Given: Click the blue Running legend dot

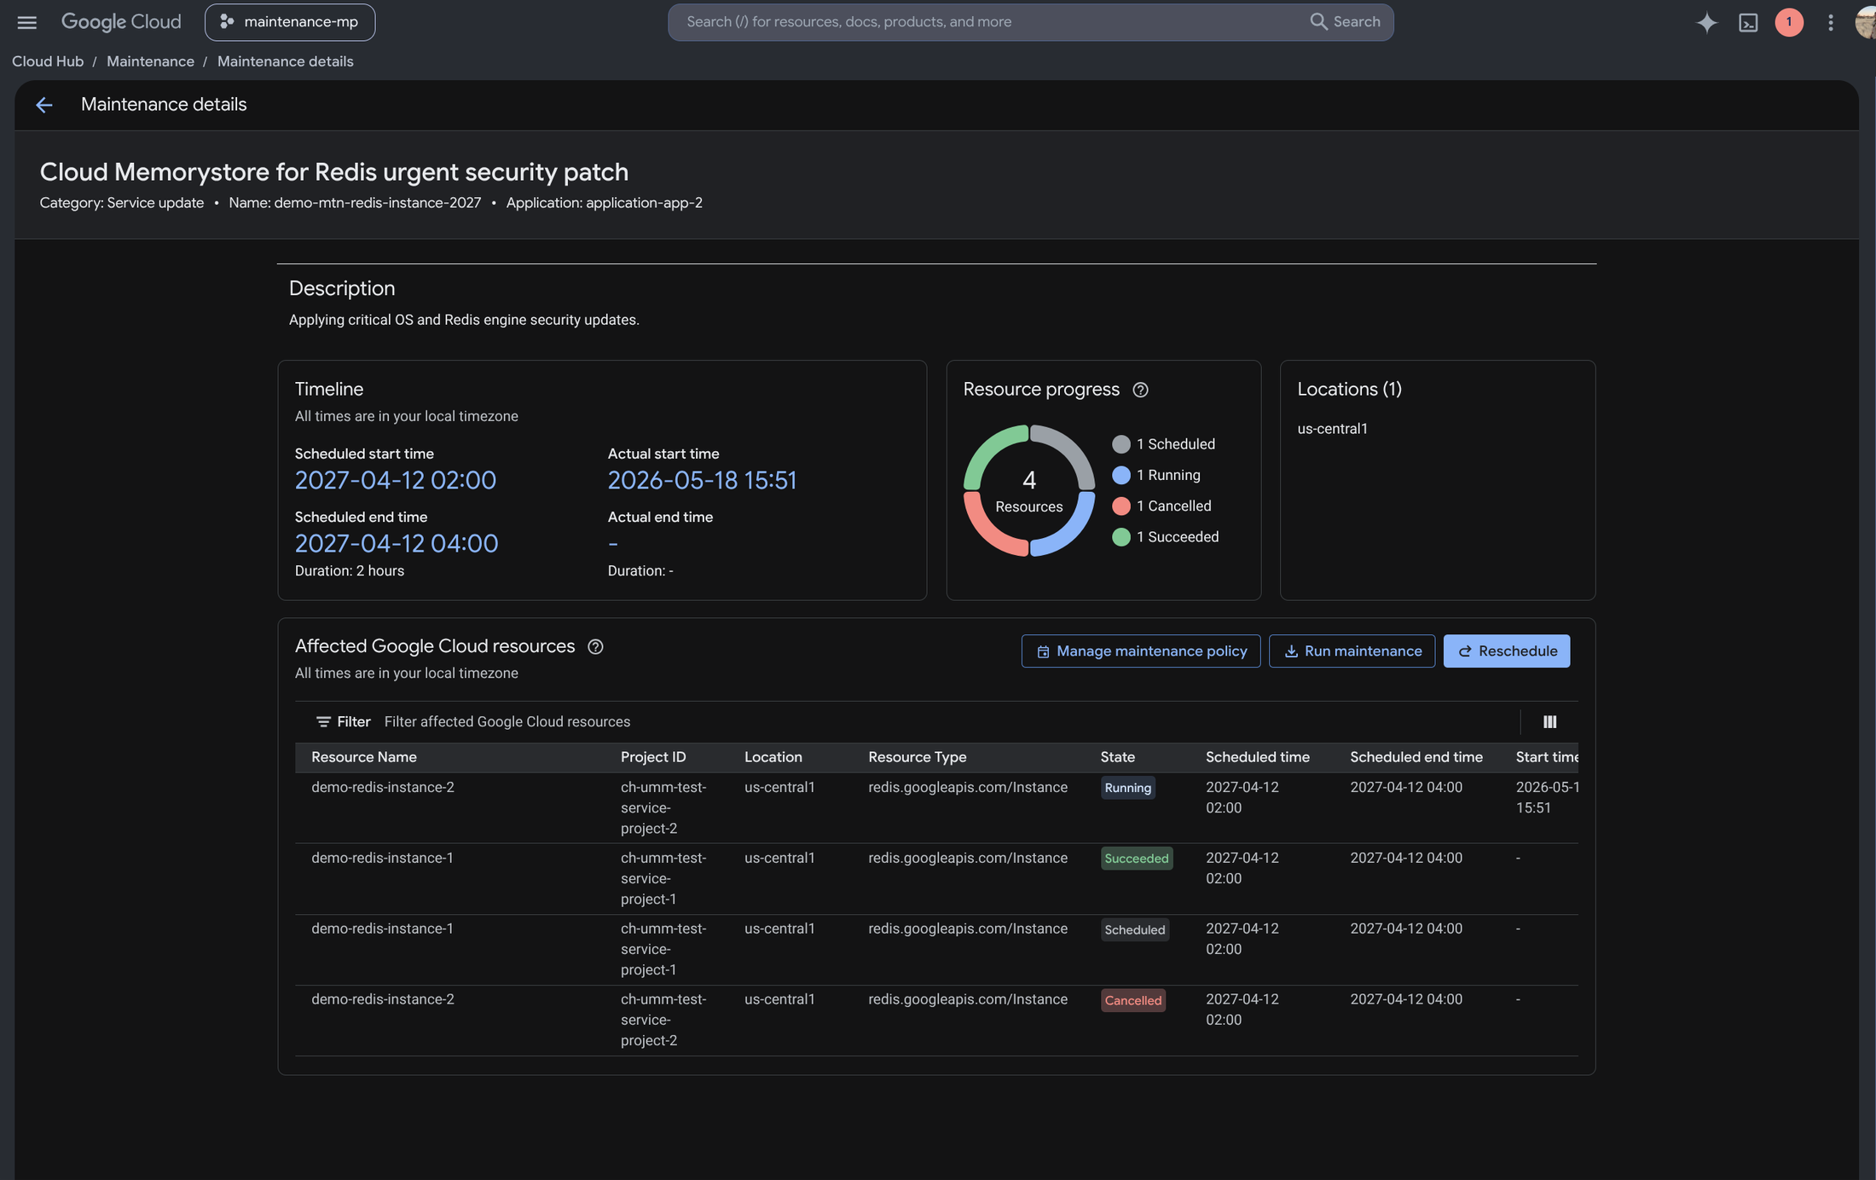Looking at the screenshot, I should pos(1121,475).
